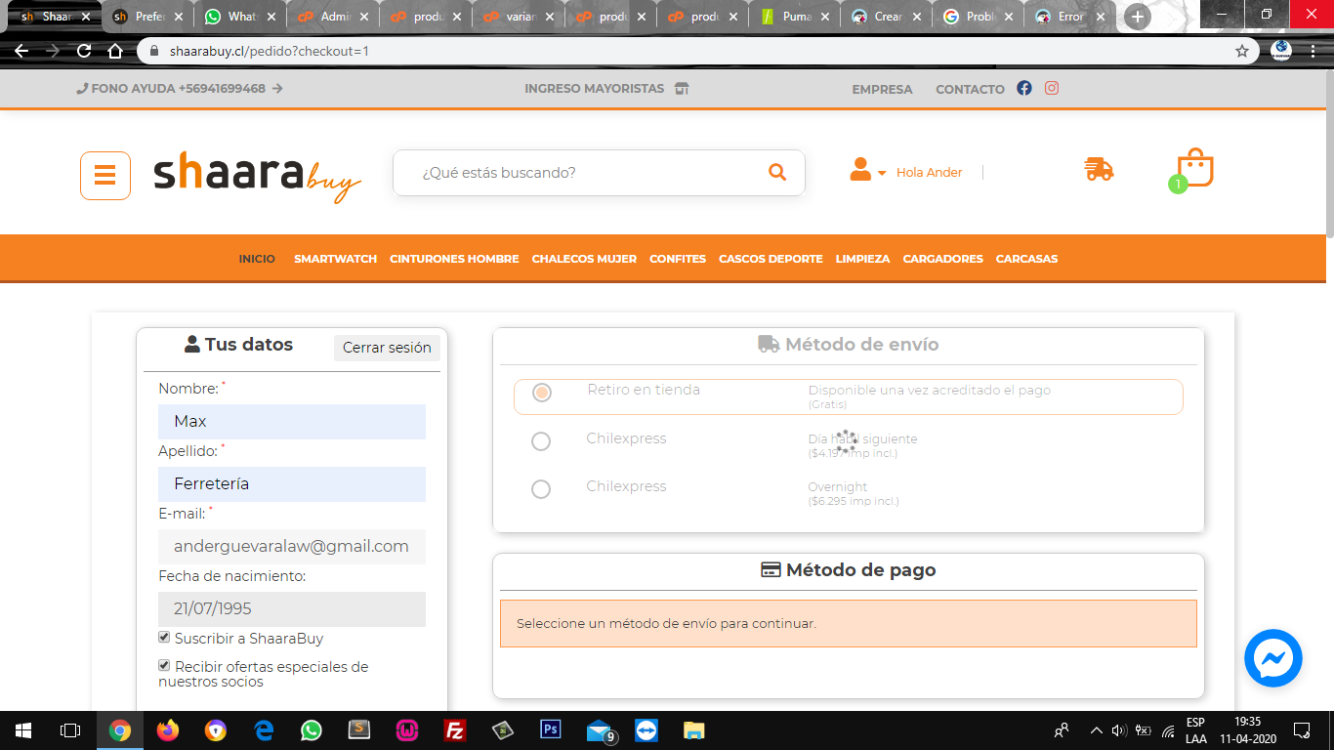Switch to the Error browser tab
This screenshot has width=1334, height=750.
click(x=1070, y=17)
